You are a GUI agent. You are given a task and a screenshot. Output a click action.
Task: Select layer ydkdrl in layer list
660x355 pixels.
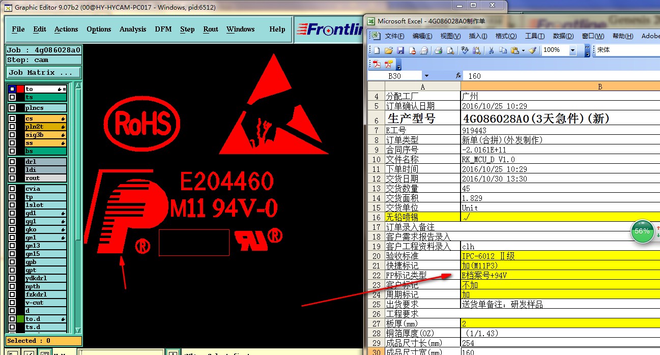click(x=45, y=278)
